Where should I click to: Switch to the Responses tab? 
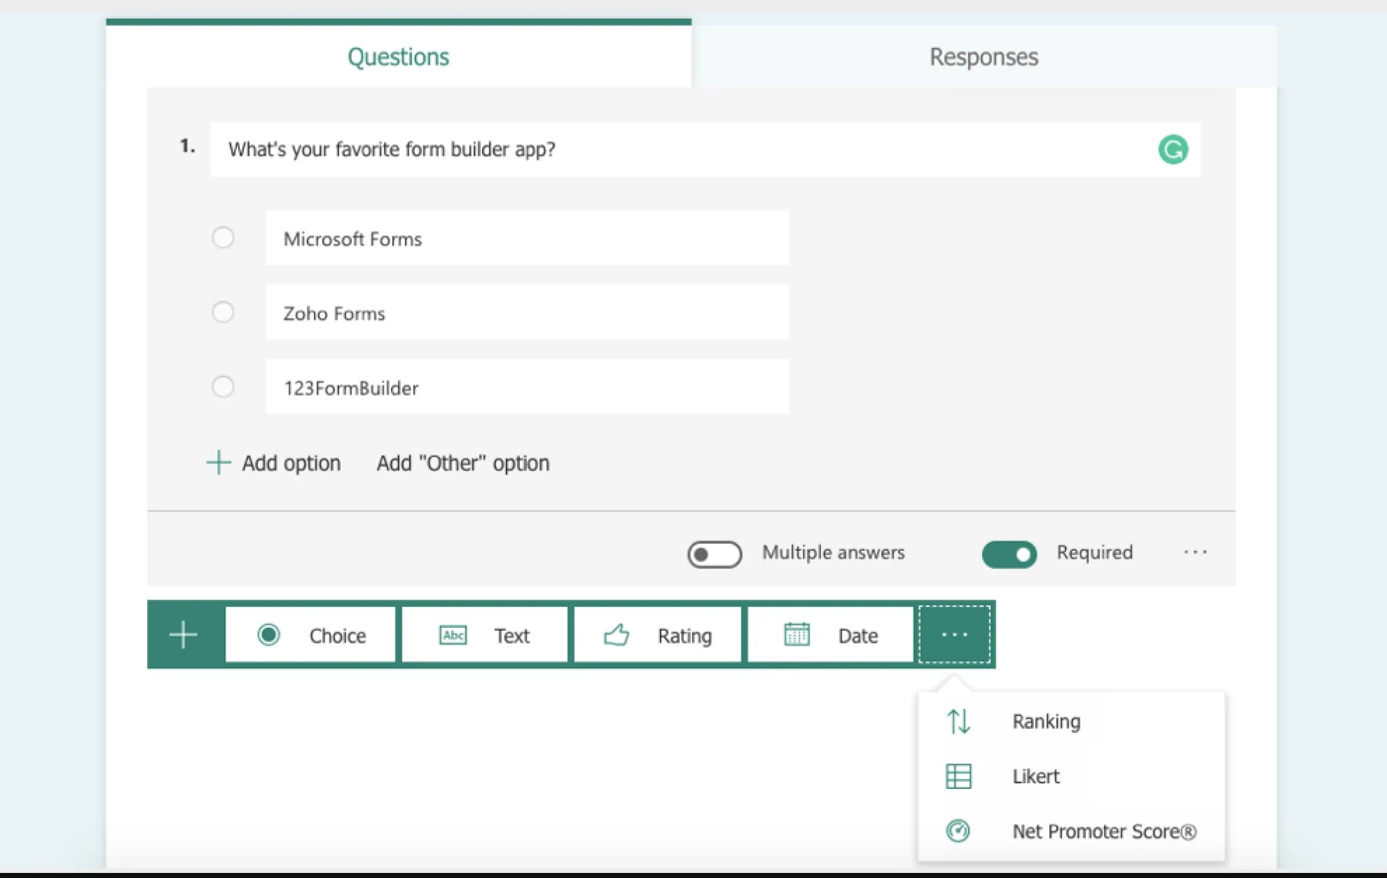pyautogui.click(x=983, y=57)
